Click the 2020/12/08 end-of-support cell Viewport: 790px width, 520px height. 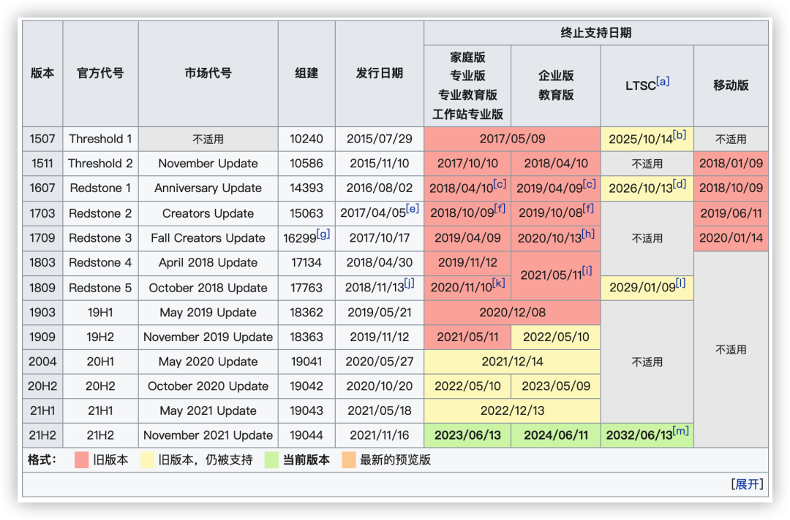(x=512, y=313)
